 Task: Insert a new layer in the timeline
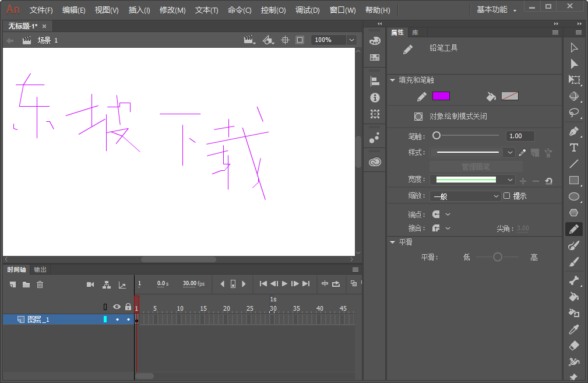[12, 285]
